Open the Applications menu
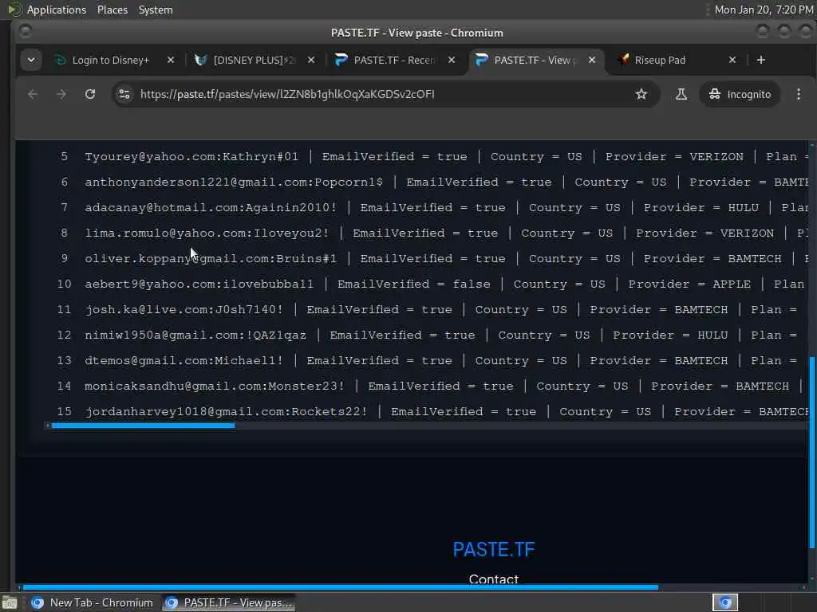This screenshot has width=817, height=612. 57,10
